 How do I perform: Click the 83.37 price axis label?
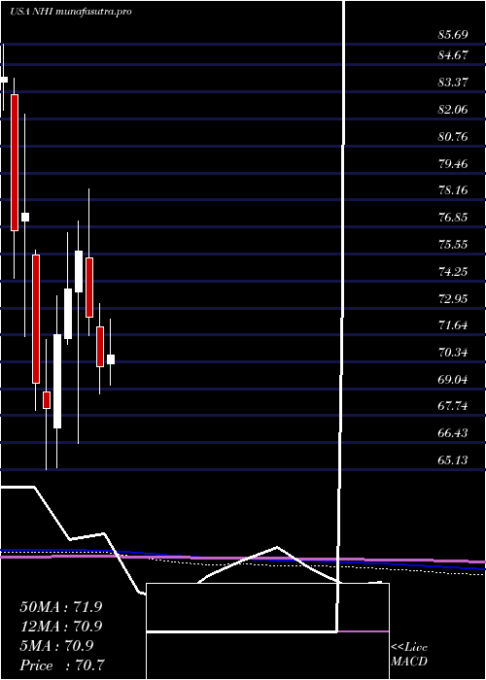coord(453,83)
